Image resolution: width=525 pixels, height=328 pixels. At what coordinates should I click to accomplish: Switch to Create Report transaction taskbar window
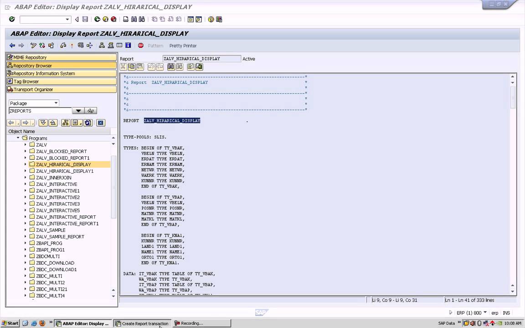(x=143, y=323)
